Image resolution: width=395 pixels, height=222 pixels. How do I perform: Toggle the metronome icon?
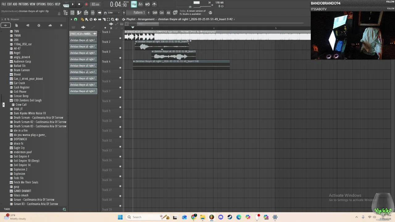154,4
